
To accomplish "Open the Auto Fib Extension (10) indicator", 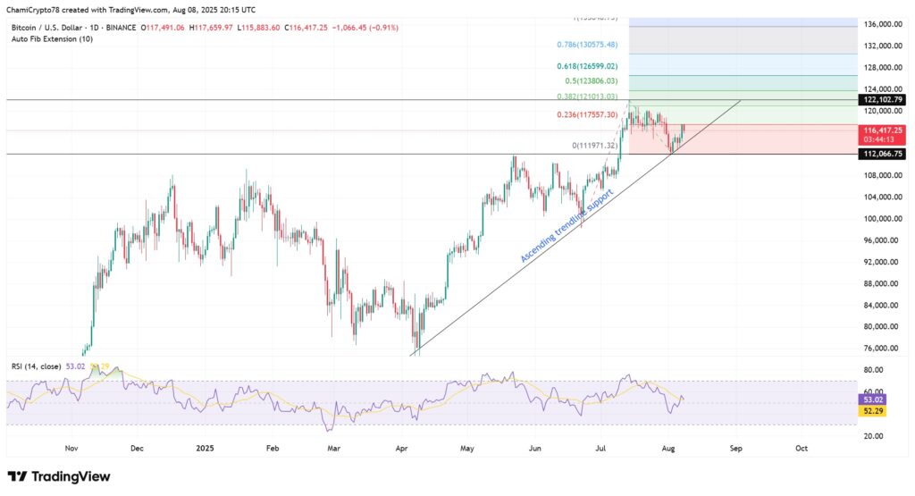I will 52,39.
